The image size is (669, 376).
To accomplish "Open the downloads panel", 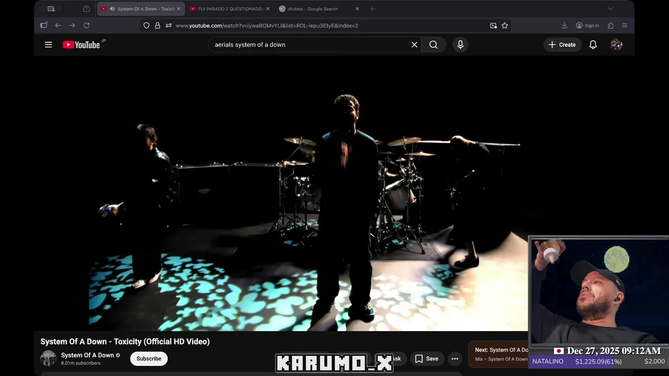I will click(564, 26).
